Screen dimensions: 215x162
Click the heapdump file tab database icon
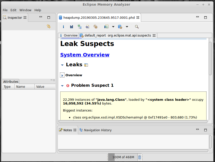tap(60, 17)
